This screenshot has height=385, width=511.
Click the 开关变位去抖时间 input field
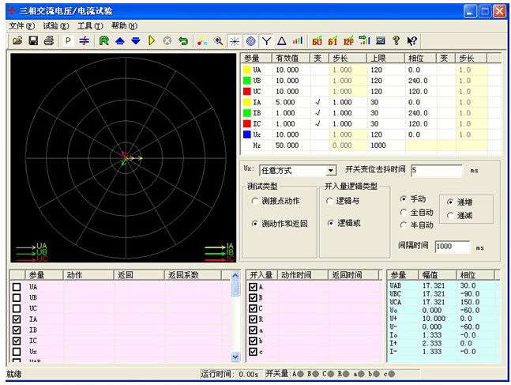436,170
